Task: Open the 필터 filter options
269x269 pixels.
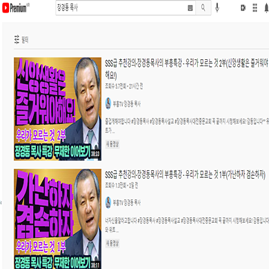Action: click(21, 40)
